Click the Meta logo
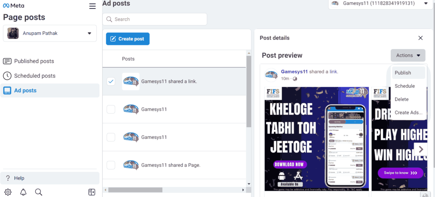The height and width of the screenshot is (197, 435). pyautogui.click(x=14, y=6)
